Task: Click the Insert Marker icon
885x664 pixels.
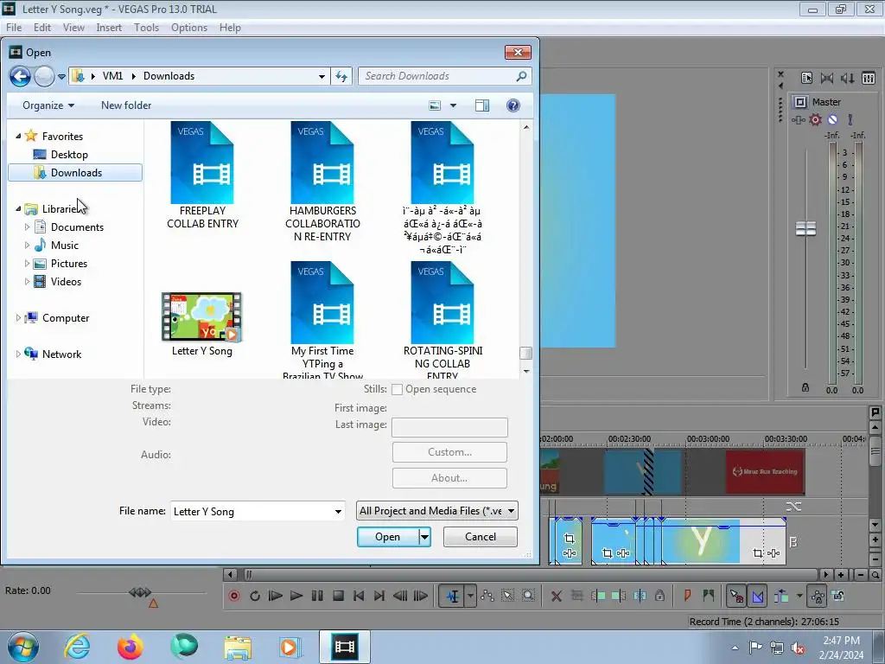Action: [687, 596]
